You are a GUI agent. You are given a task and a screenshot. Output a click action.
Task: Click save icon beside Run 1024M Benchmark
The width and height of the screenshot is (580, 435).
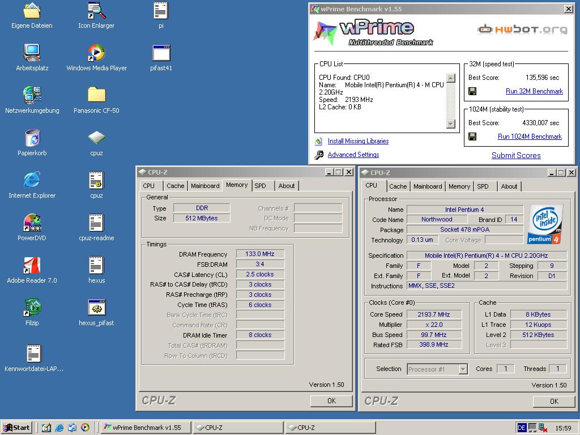coord(472,137)
